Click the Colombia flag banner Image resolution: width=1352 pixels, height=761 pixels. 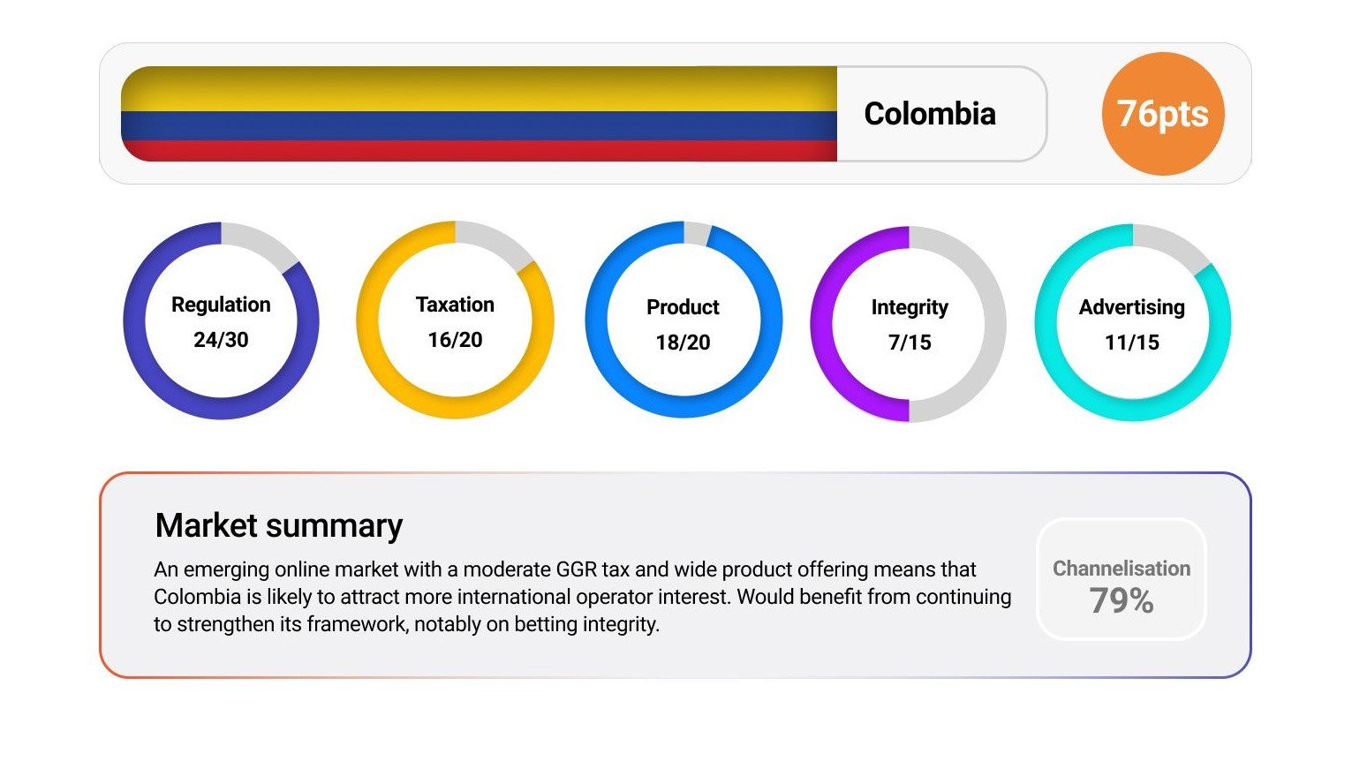[x=479, y=114]
